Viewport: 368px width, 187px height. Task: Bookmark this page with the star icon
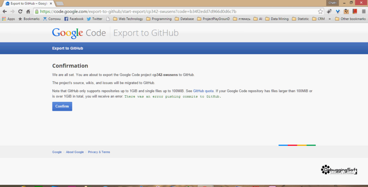tap(320, 11)
